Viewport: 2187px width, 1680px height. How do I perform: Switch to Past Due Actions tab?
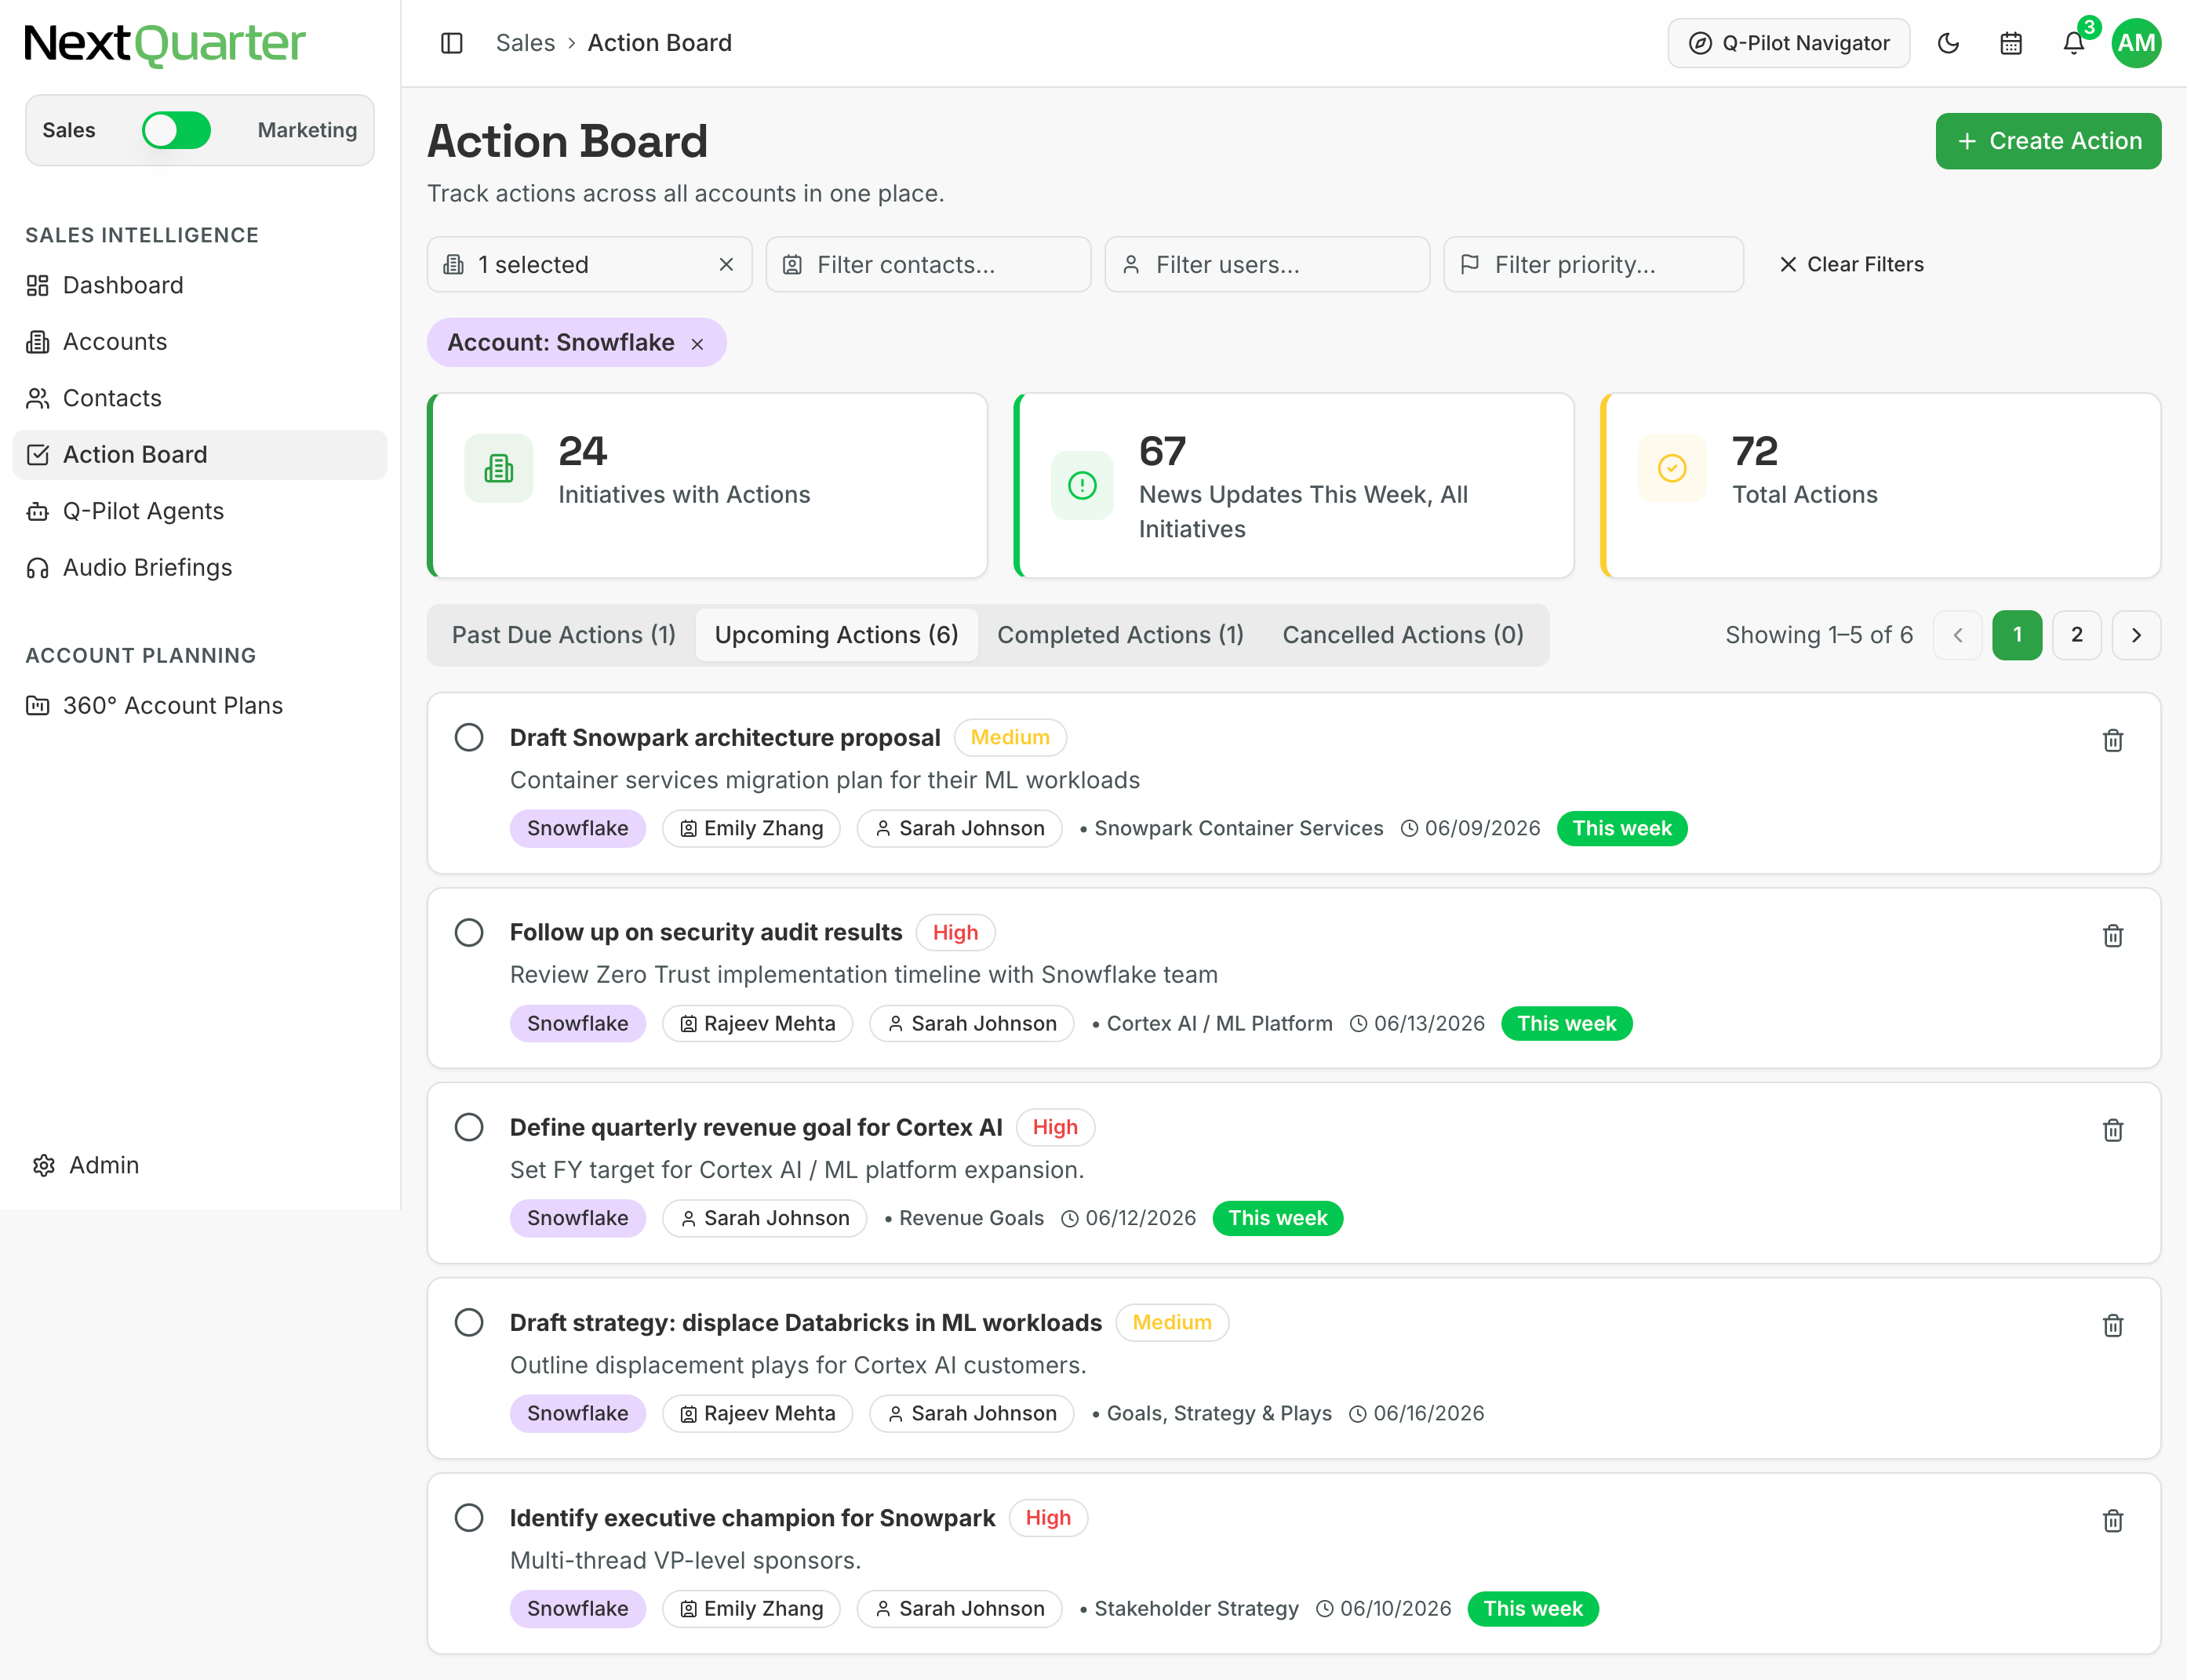[564, 635]
